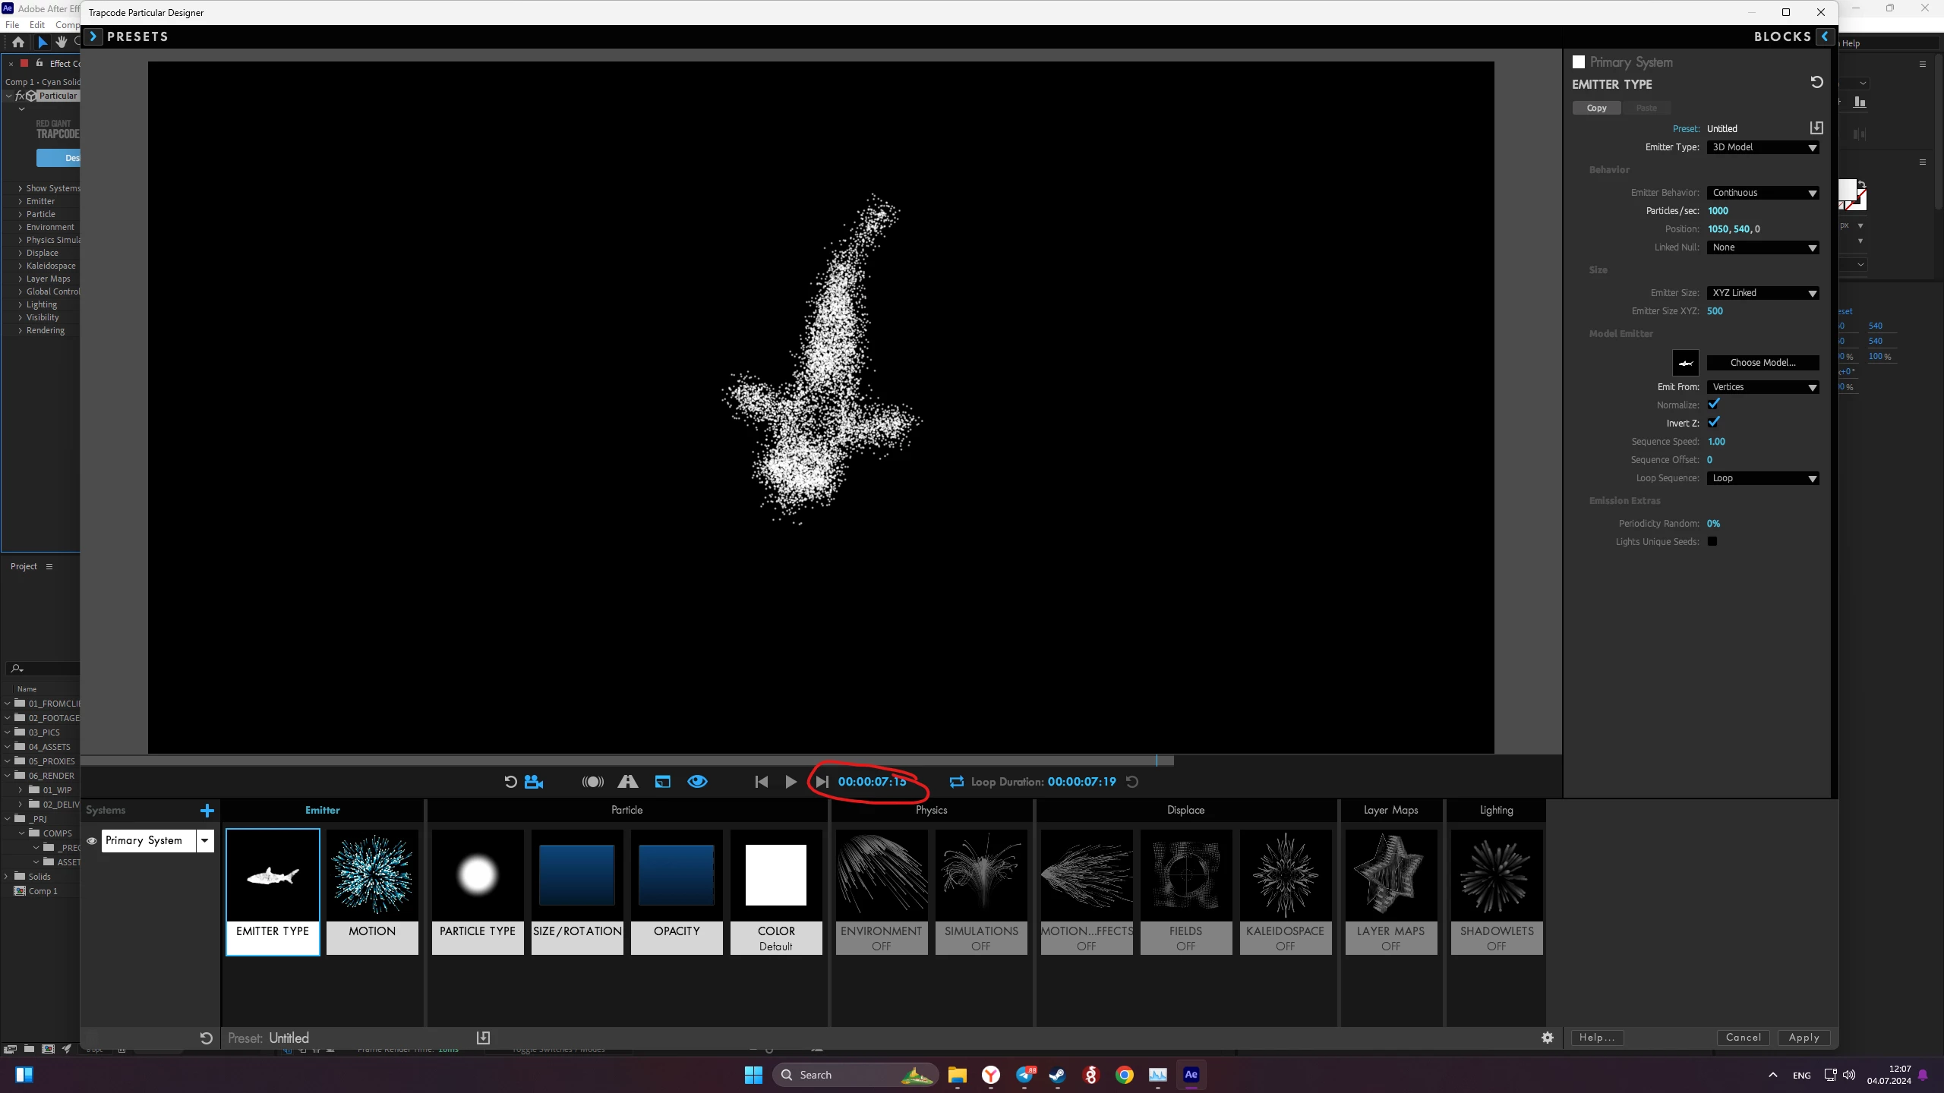Reset Emitter Type with the circular arrow icon

tap(1816, 82)
